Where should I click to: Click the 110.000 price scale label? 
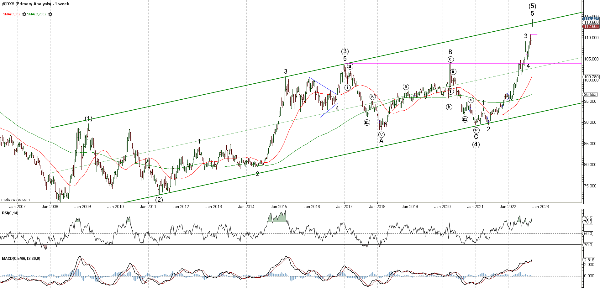click(592, 38)
